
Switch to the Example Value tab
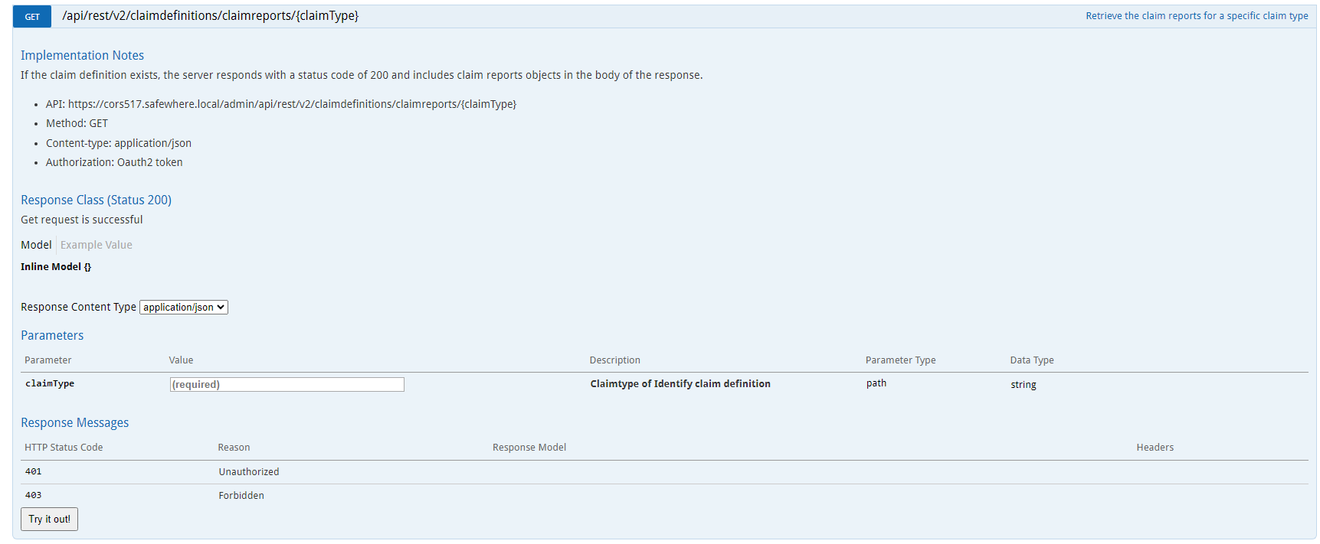coord(97,245)
